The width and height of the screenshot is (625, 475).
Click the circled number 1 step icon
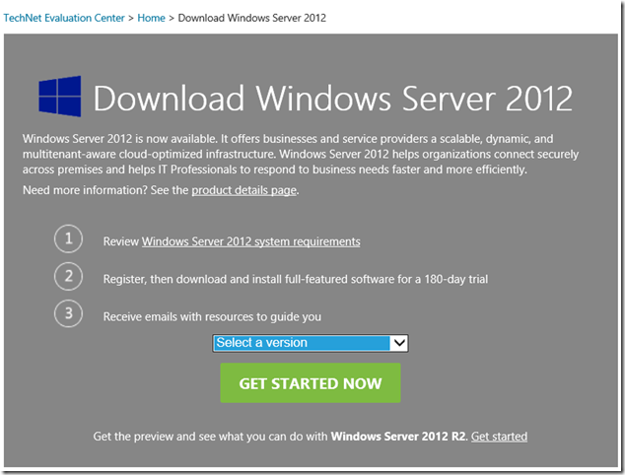(69, 238)
